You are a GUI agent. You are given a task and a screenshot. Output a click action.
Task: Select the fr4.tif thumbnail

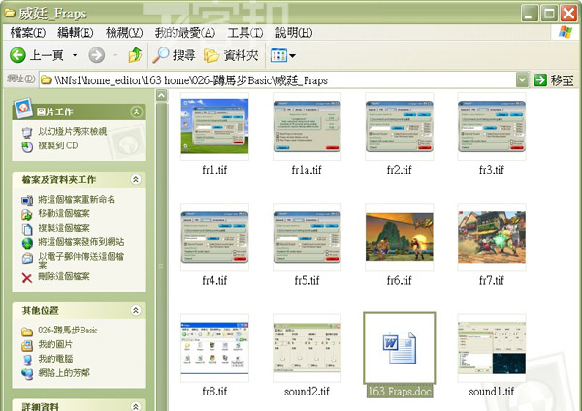(214, 237)
